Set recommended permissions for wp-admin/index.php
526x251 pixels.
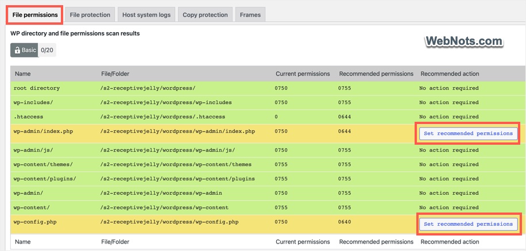pos(468,134)
